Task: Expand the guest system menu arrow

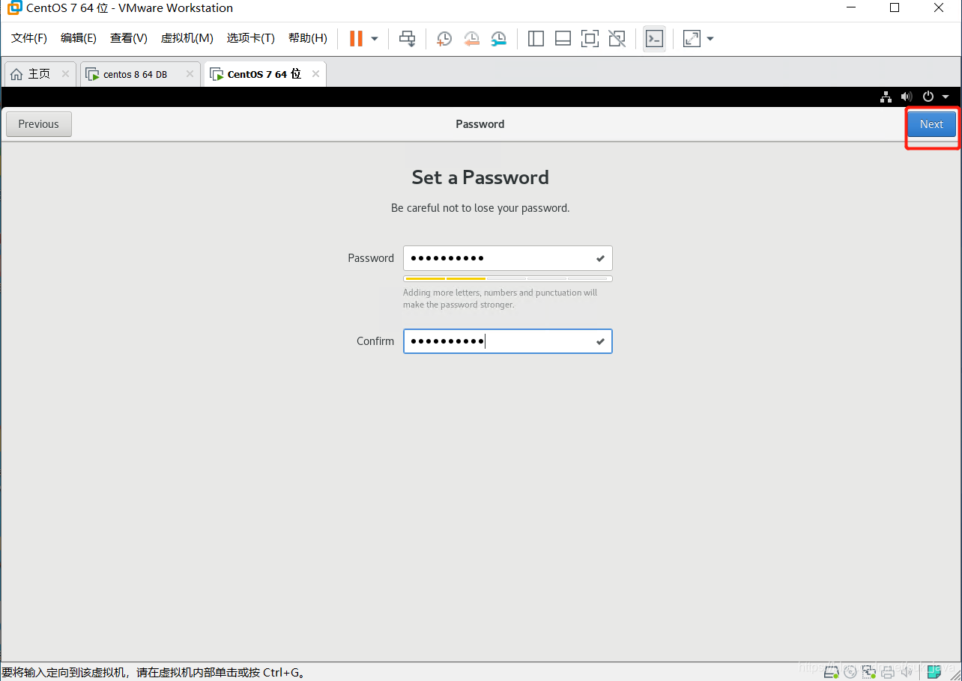Action: pos(946,97)
